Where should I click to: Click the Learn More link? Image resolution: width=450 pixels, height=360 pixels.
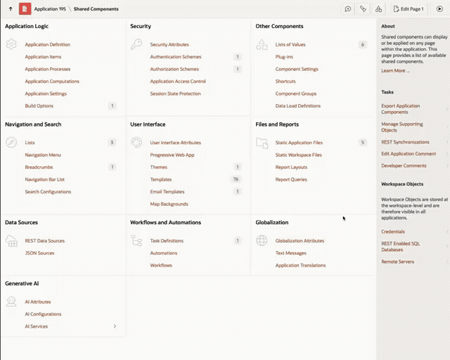pyautogui.click(x=394, y=71)
